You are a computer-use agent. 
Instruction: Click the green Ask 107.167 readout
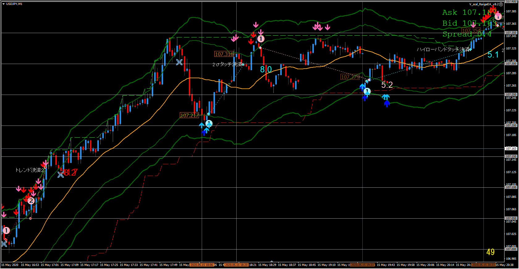tap(470, 12)
